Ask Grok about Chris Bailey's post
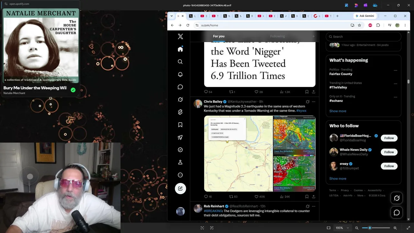Image resolution: width=414 pixels, height=233 pixels. 308,102
